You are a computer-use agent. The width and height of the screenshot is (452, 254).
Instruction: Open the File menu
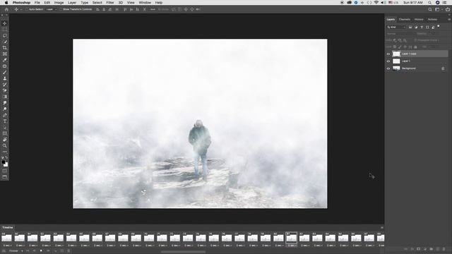pos(37,3)
